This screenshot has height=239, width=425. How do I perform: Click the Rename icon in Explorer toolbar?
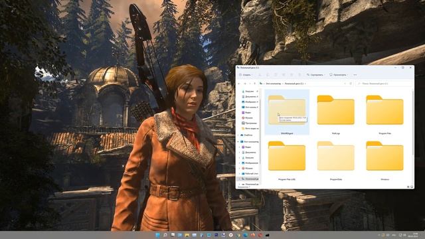pos(284,75)
